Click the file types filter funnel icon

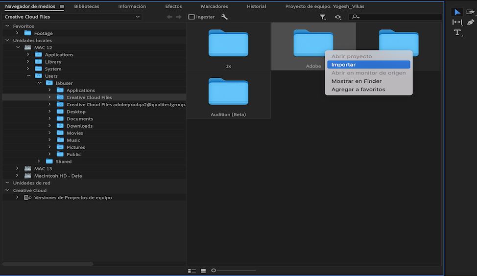323,17
